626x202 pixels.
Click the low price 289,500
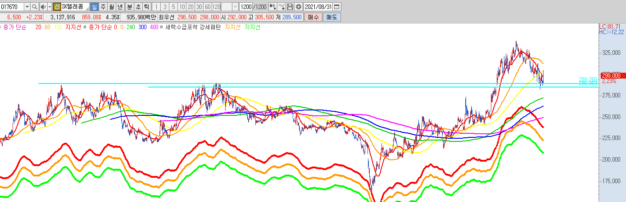click(292, 17)
